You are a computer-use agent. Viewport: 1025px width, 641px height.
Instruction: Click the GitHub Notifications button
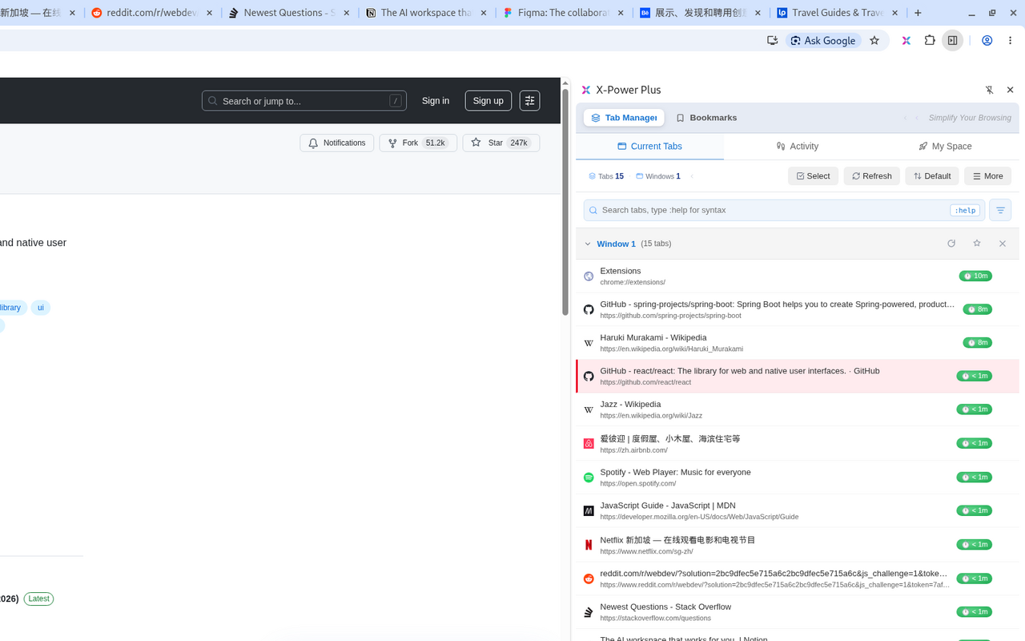336,143
